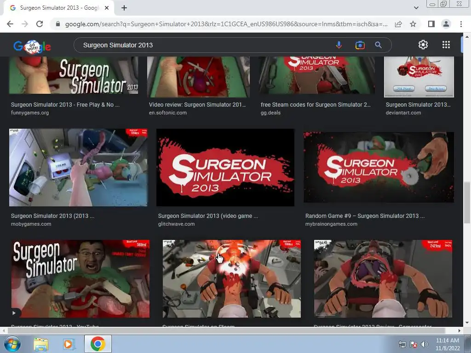Open the mobygames.com result caption
The width and height of the screenshot is (471, 353).
point(52,220)
